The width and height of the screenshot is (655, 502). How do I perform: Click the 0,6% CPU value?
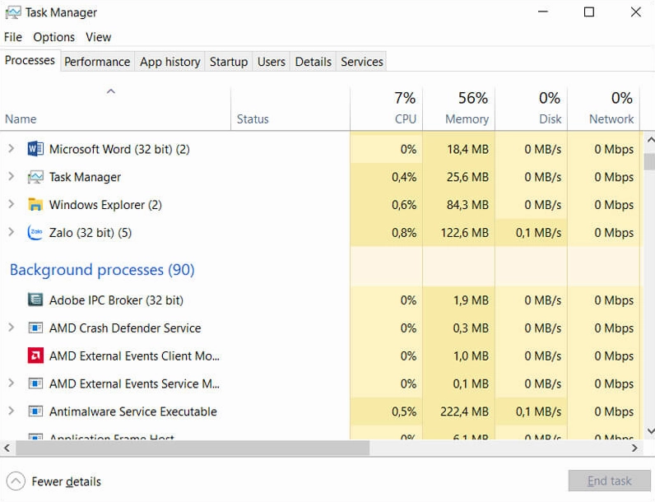(x=404, y=205)
